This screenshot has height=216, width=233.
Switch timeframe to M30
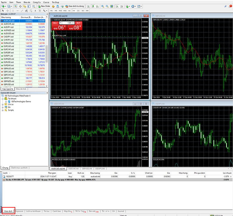pos(65,11)
